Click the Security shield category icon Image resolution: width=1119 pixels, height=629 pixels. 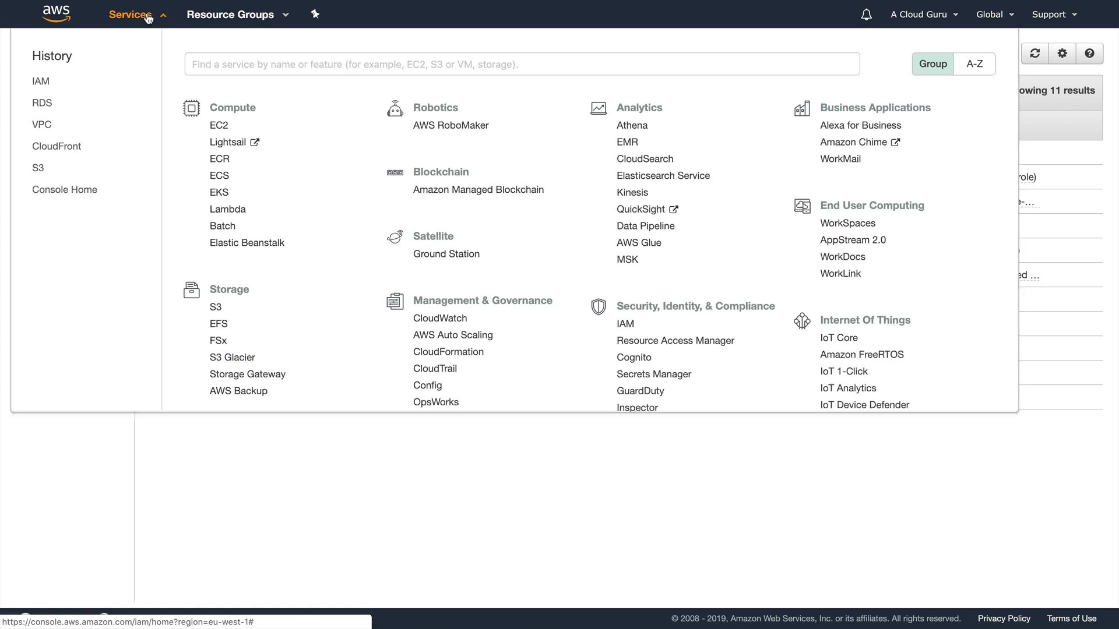[598, 306]
